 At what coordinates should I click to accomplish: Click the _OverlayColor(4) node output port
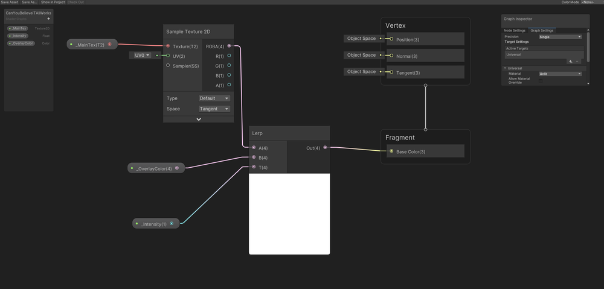[177, 168]
